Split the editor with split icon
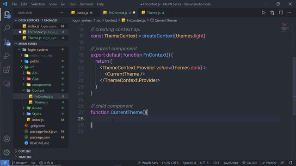296x166 pixels. coord(281,12)
